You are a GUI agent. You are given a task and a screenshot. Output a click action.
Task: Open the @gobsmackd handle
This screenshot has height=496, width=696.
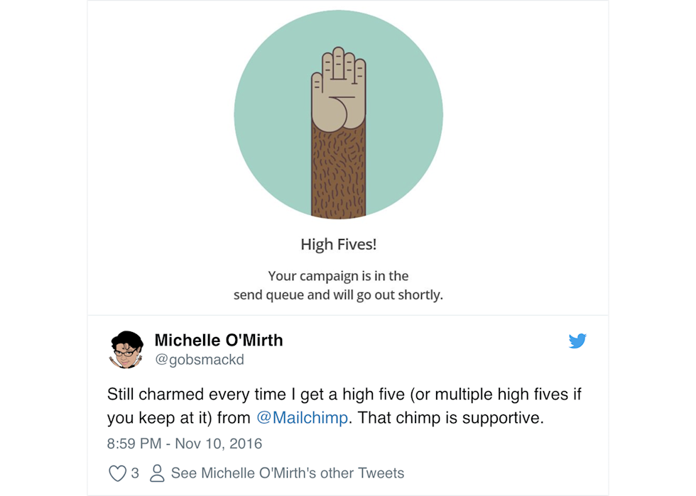click(x=199, y=360)
